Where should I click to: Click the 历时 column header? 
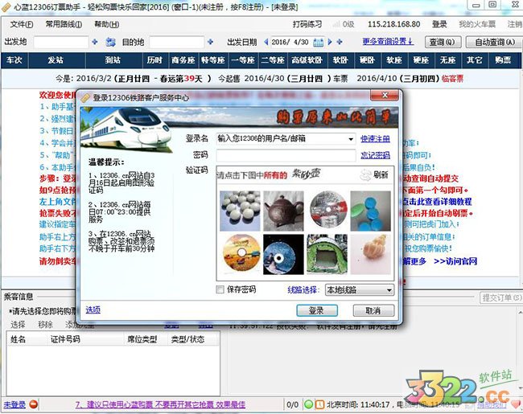point(154,60)
